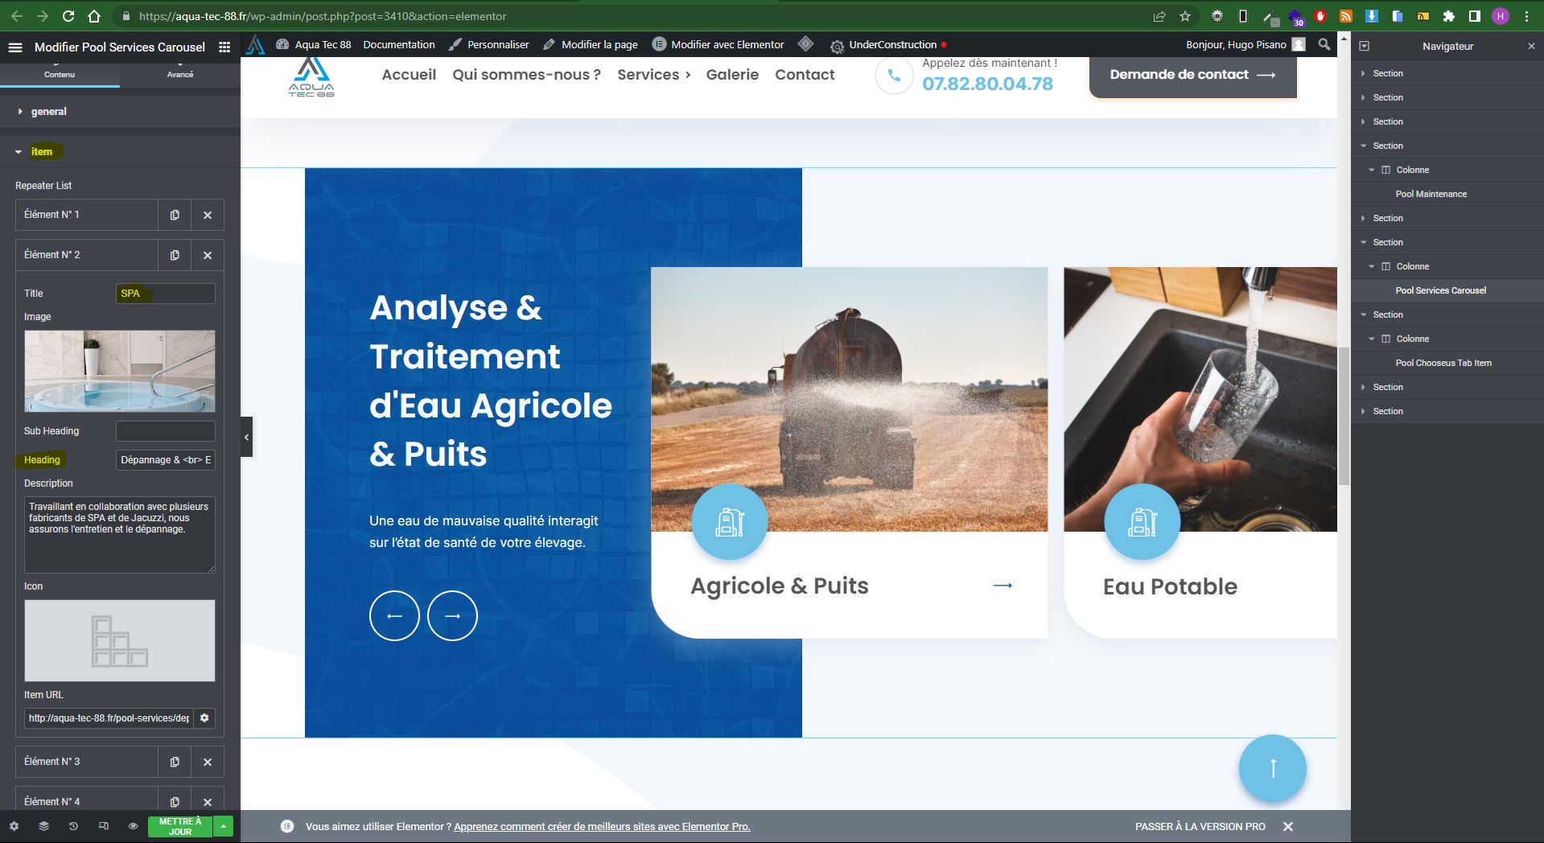The height and width of the screenshot is (843, 1544).
Task: Click the Title input containing SPA
Action: pyautogui.click(x=165, y=294)
